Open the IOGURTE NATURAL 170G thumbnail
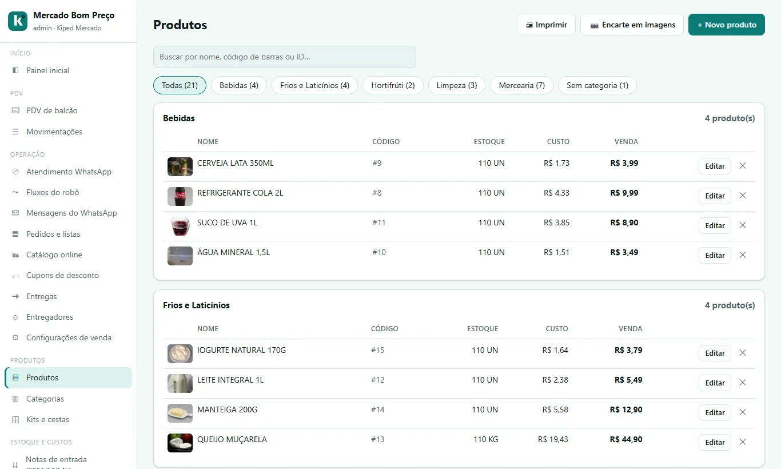The image size is (781, 469). click(x=180, y=353)
